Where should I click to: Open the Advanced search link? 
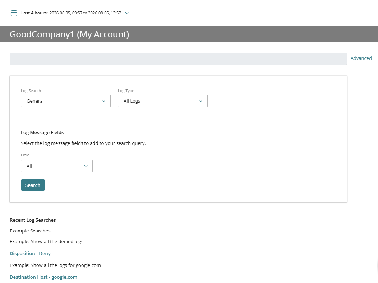361,58
